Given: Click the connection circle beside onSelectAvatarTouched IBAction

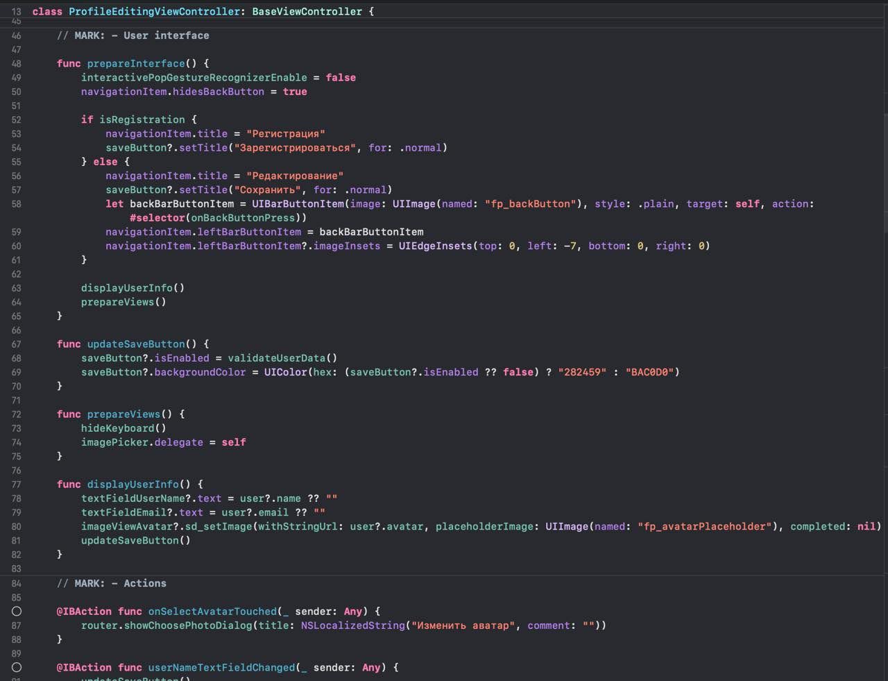Looking at the screenshot, I should (17, 612).
